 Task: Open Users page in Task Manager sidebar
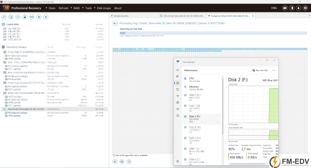177,102
